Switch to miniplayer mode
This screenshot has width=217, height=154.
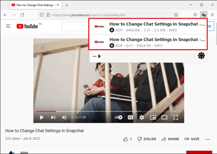coord(153,117)
